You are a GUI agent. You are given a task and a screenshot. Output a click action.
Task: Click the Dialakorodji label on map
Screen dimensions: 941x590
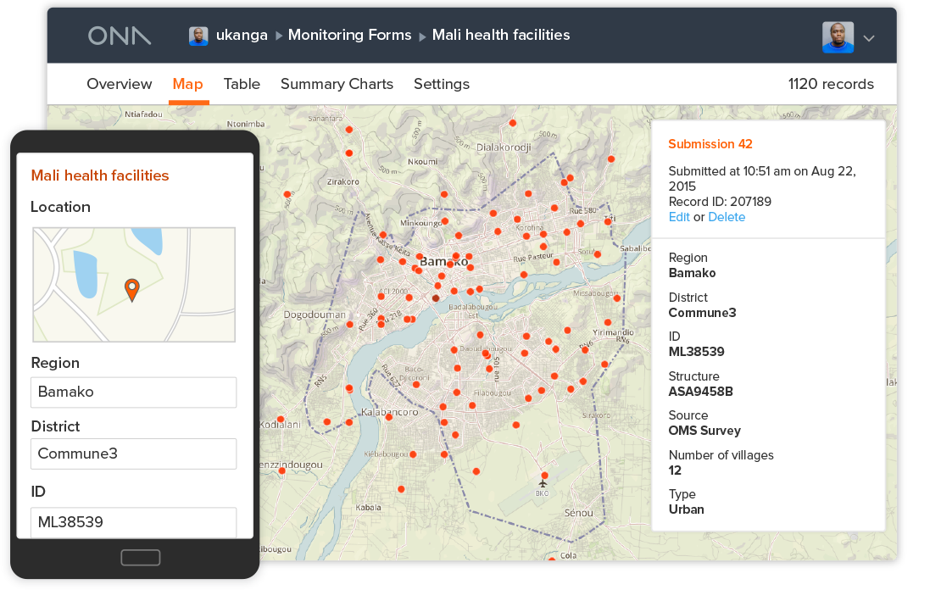(x=504, y=147)
